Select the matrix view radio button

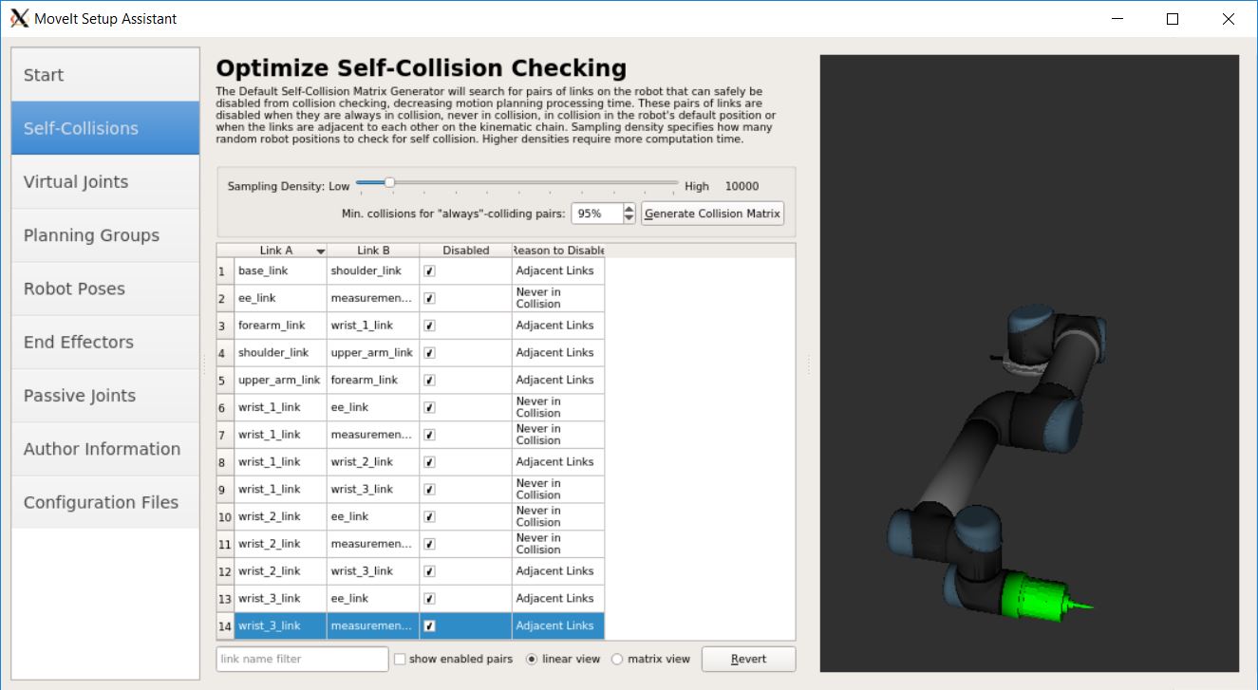pyautogui.click(x=617, y=659)
